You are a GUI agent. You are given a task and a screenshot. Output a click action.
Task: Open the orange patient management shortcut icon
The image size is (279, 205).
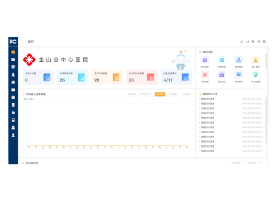256,60
